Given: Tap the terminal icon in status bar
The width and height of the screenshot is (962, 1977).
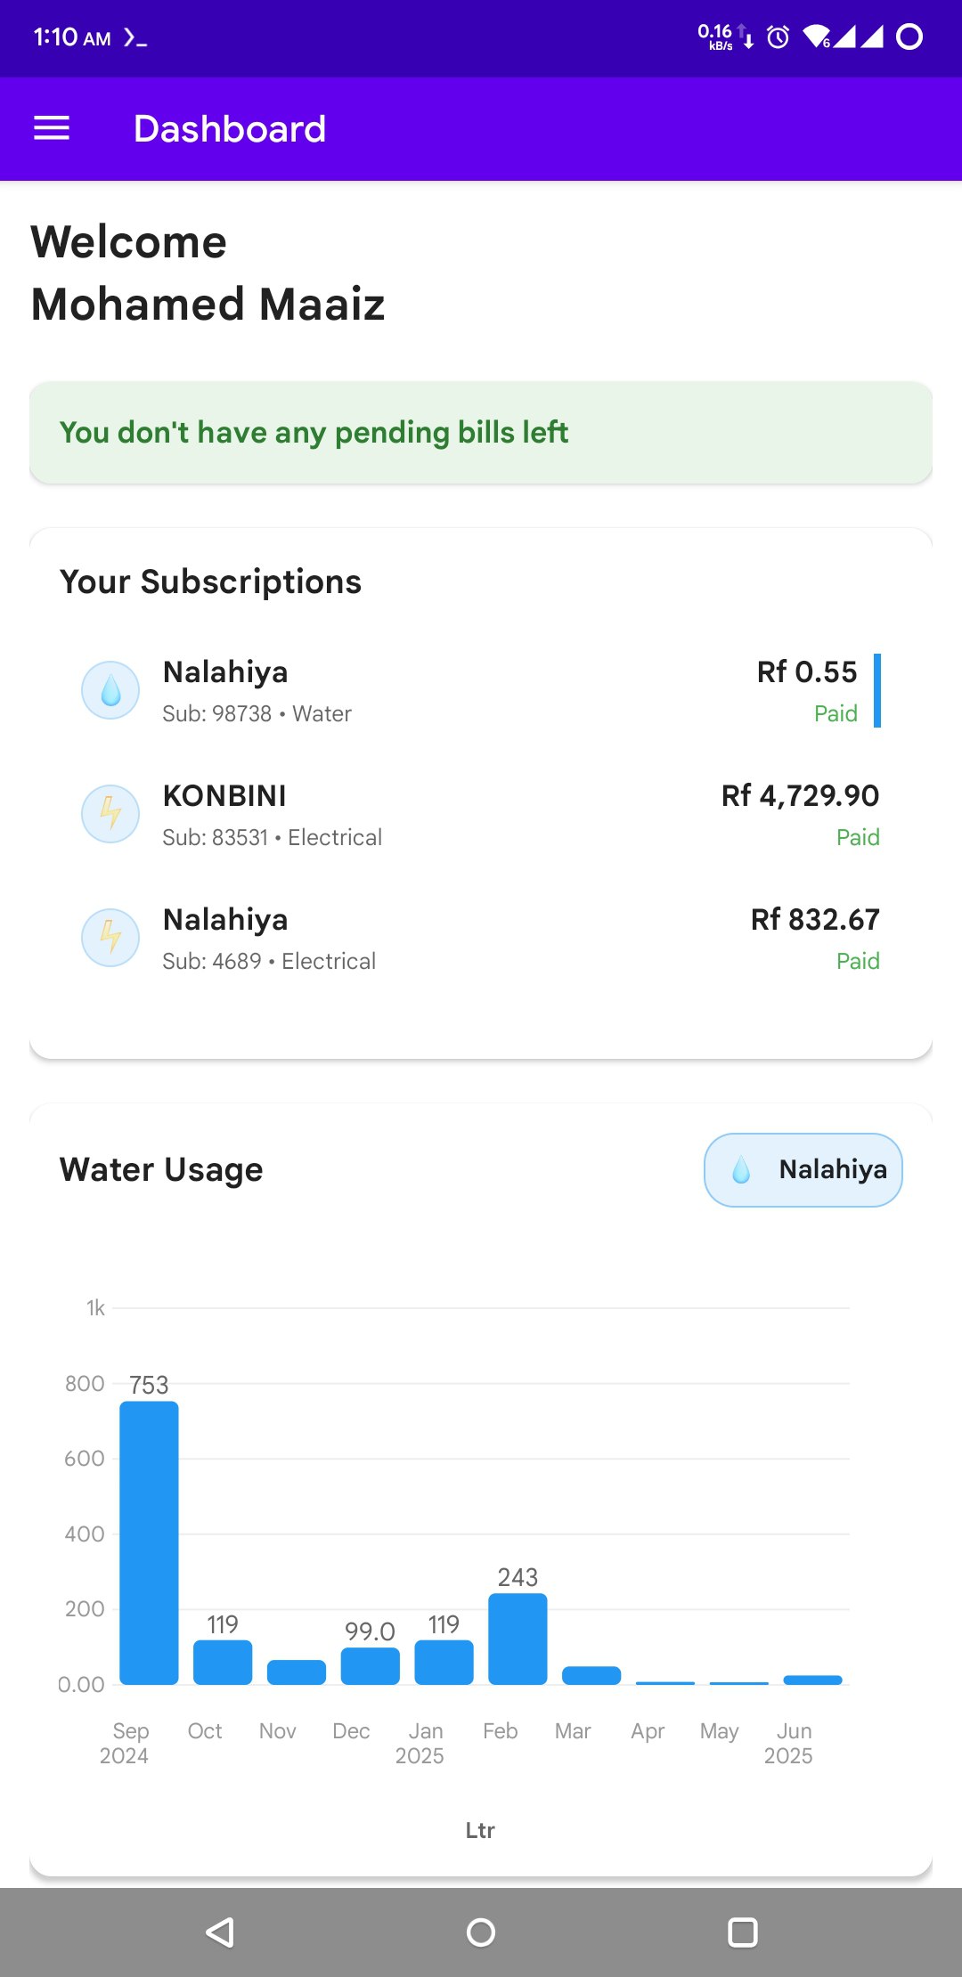Looking at the screenshot, I should (x=135, y=37).
